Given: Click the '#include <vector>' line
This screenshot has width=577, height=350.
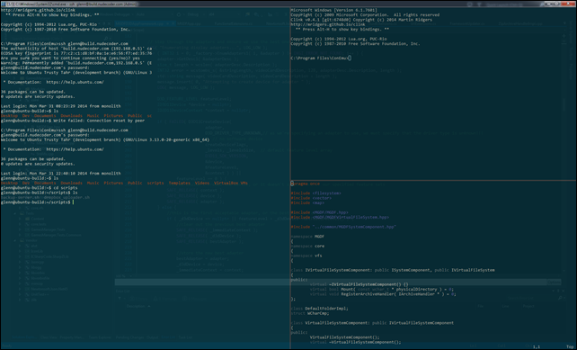Looking at the screenshot, I should 311,198.
